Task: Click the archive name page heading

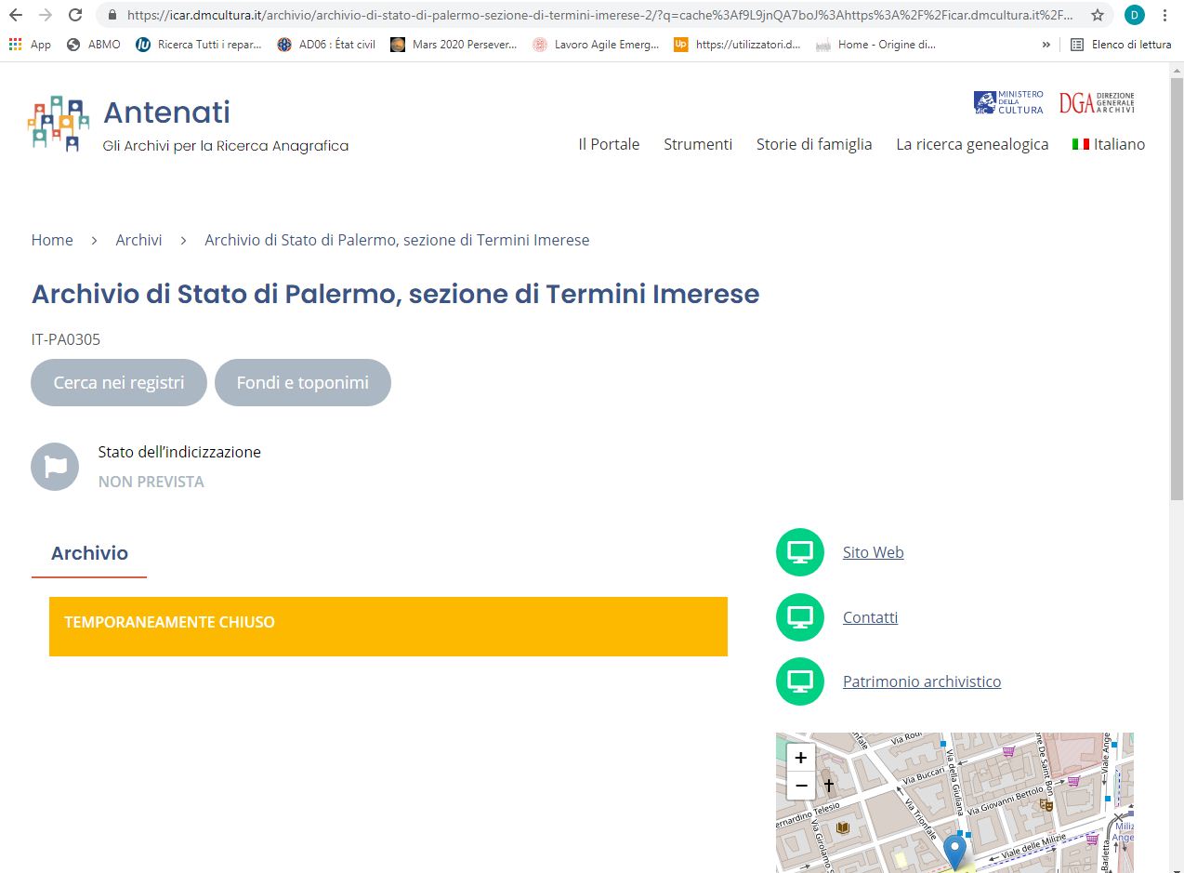Action: click(396, 294)
